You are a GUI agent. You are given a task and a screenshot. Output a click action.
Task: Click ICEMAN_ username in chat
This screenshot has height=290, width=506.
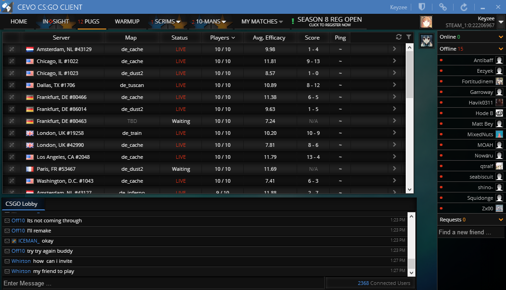[29, 241]
